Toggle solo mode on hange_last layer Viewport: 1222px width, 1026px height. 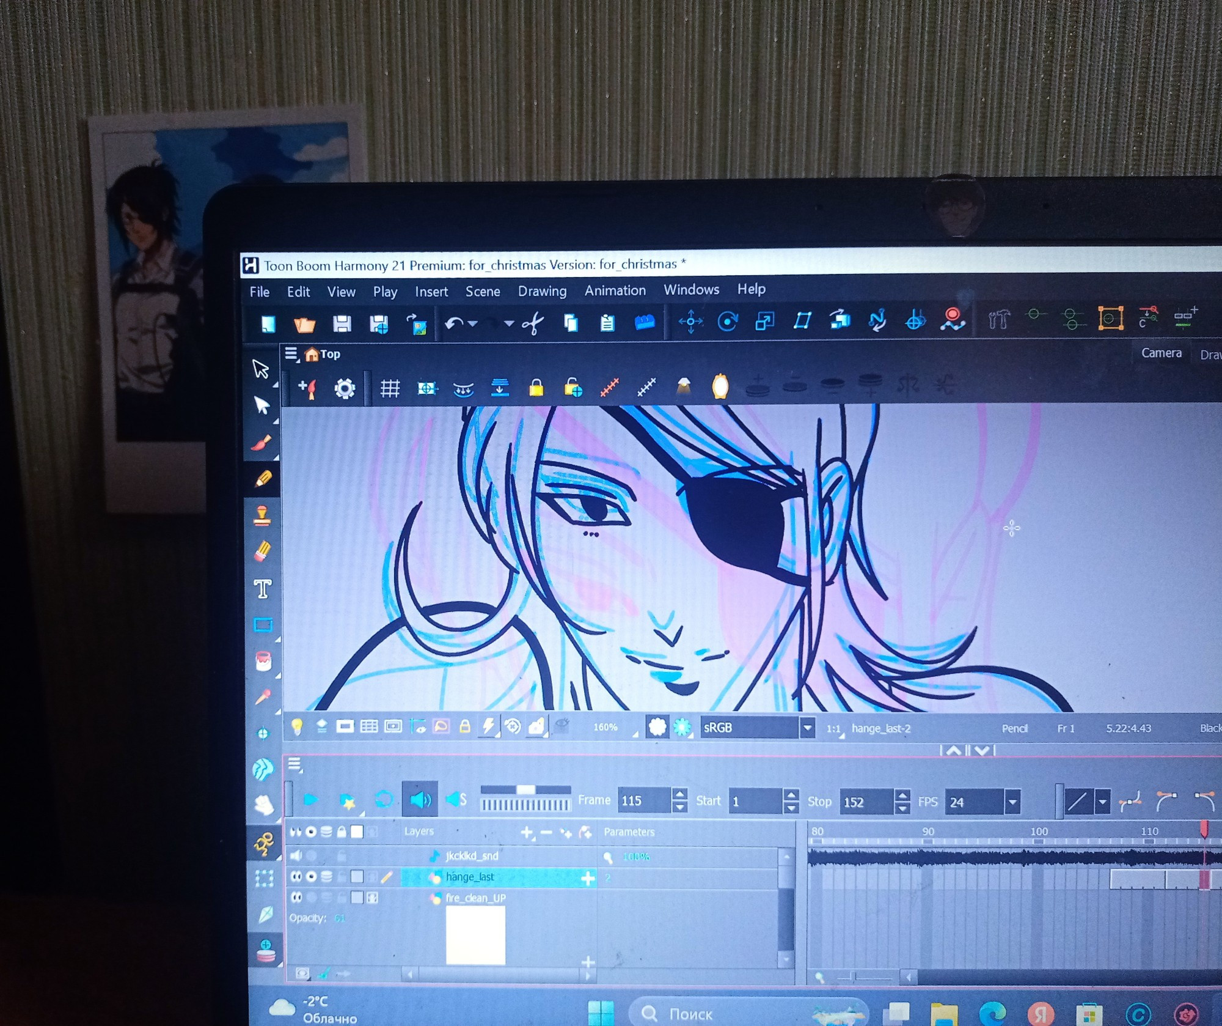click(311, 877)
